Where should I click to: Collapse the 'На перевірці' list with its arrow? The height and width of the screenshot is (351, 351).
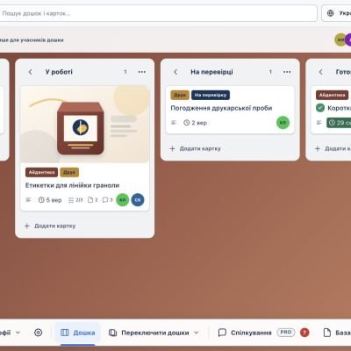tap(175, 72)
